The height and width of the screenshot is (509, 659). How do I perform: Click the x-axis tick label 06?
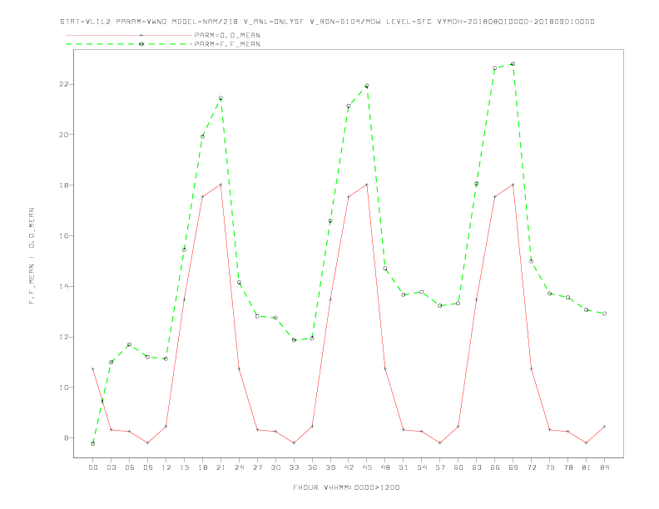click(130, 467)
